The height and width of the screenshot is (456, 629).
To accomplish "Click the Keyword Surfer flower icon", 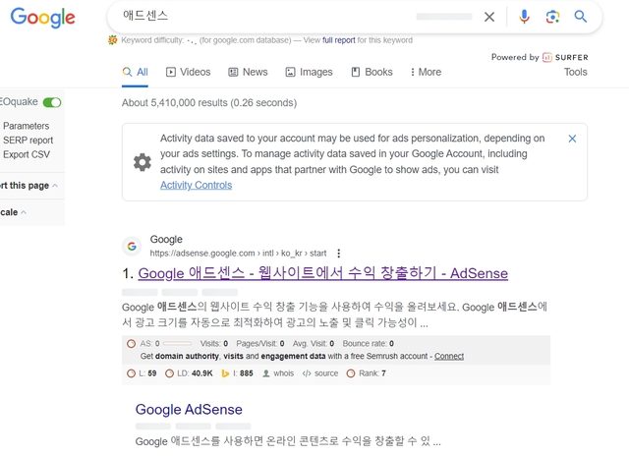I will (x=113, y=40).
